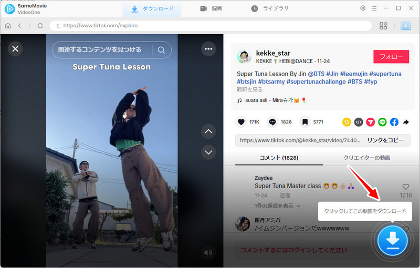The image size is (420, 268).
Task: Open the @BTS mention link
Action: [x=316, y=74]
